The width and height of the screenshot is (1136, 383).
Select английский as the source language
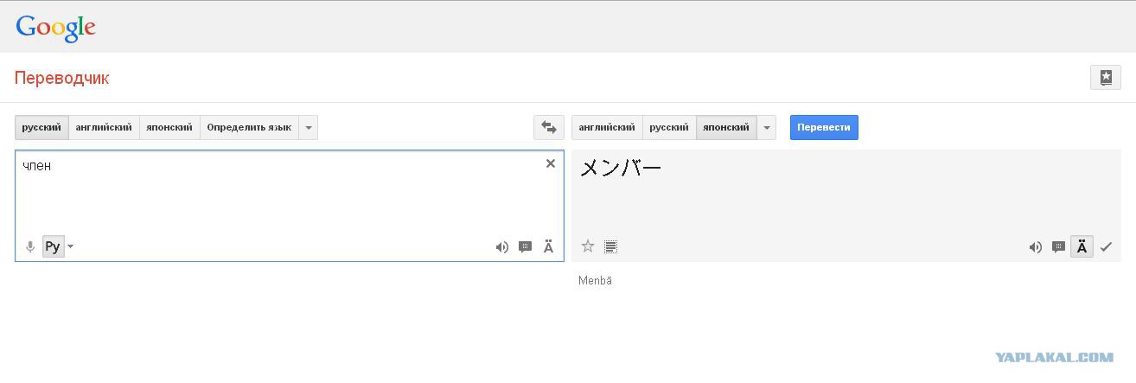tap(104, 127)
